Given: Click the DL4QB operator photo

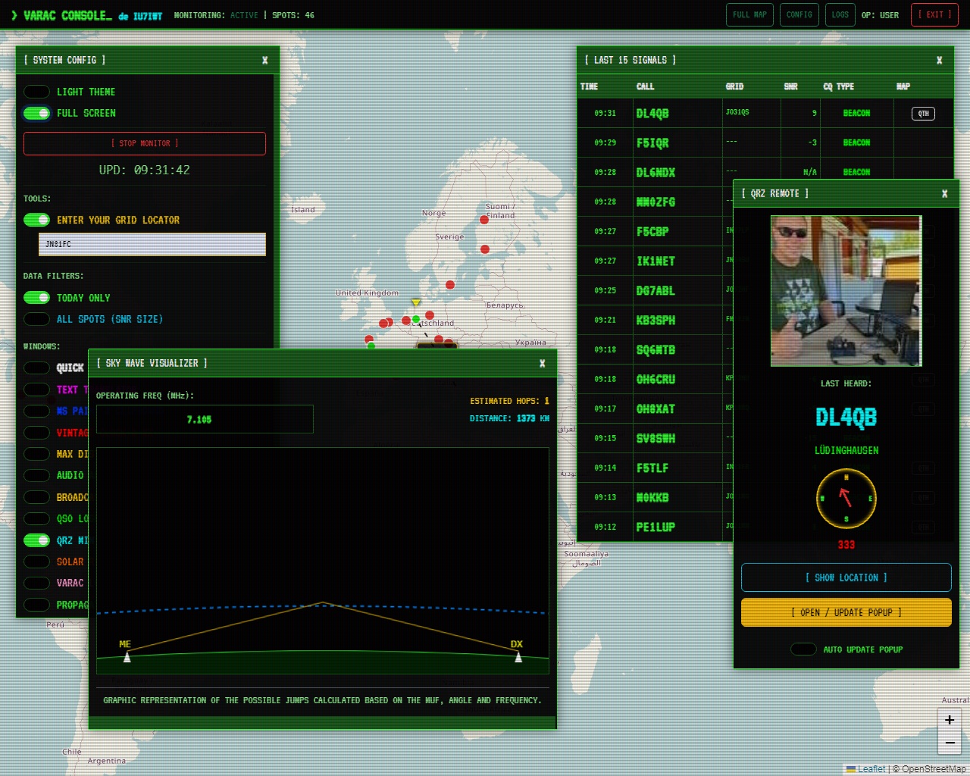Looking at the screenshot, I should click(x=846, y=291).
